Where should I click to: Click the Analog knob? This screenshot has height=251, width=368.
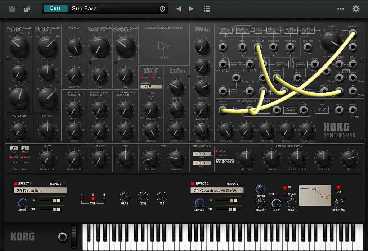point(99,159)
